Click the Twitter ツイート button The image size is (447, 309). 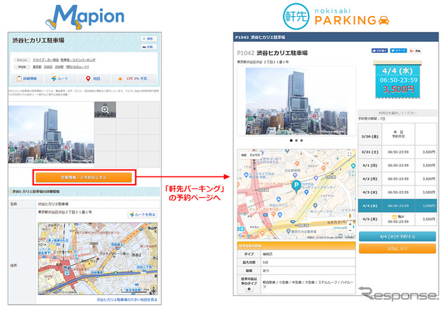398,51
